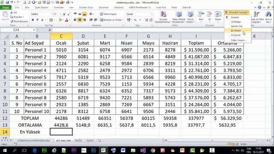
Task: Click the decrease indent icon
Action: pos(91,20)
